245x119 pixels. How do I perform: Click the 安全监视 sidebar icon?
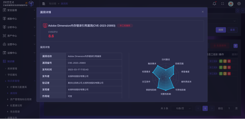[4, 10]
